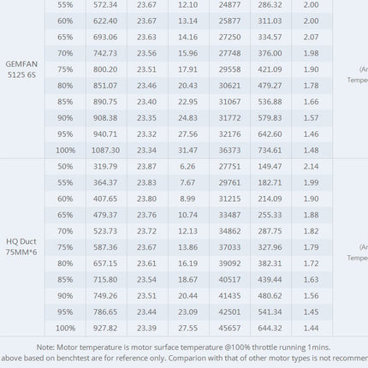Click the benchtest reference disclaimer line
This screenshot has height=368, width=368.
coord(184,359)
